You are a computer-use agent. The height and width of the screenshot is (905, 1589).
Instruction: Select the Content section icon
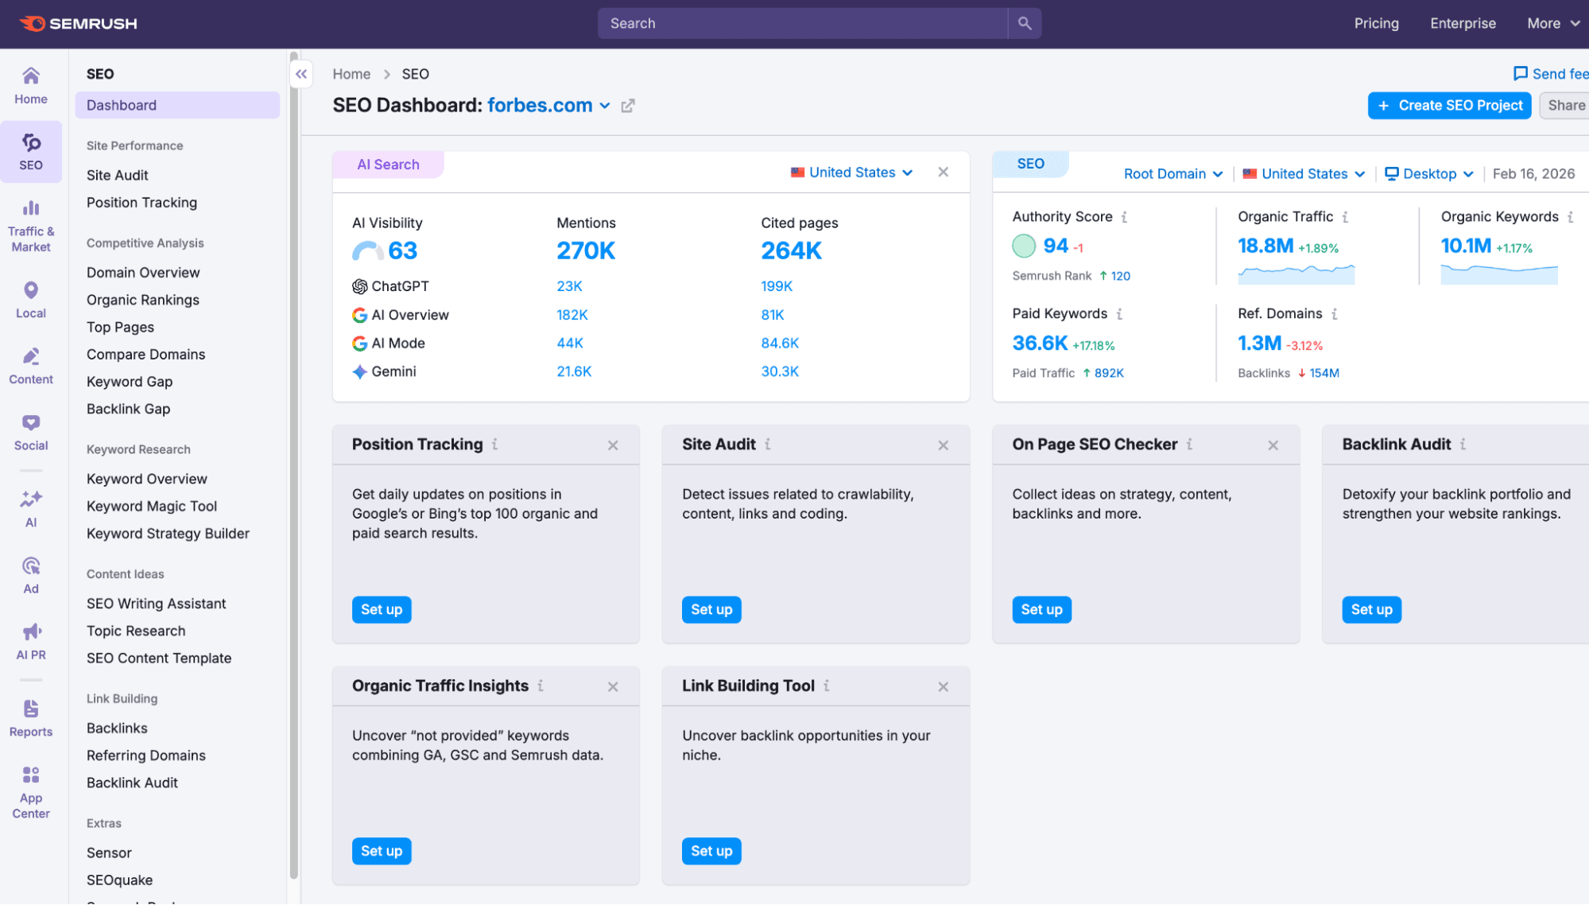(x=30, y=356)
